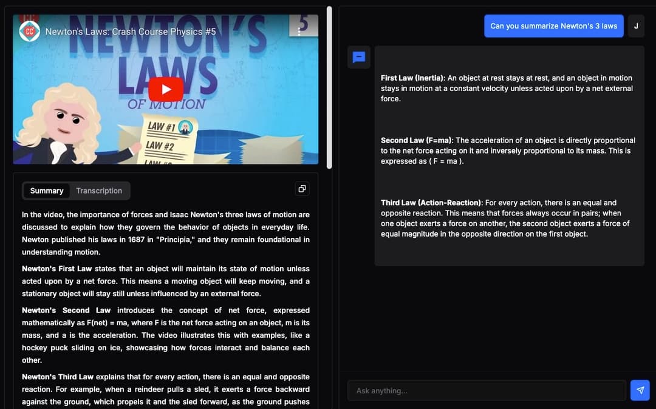
Task: Switch to the Transcription tab
Action: tap(99, 191)
